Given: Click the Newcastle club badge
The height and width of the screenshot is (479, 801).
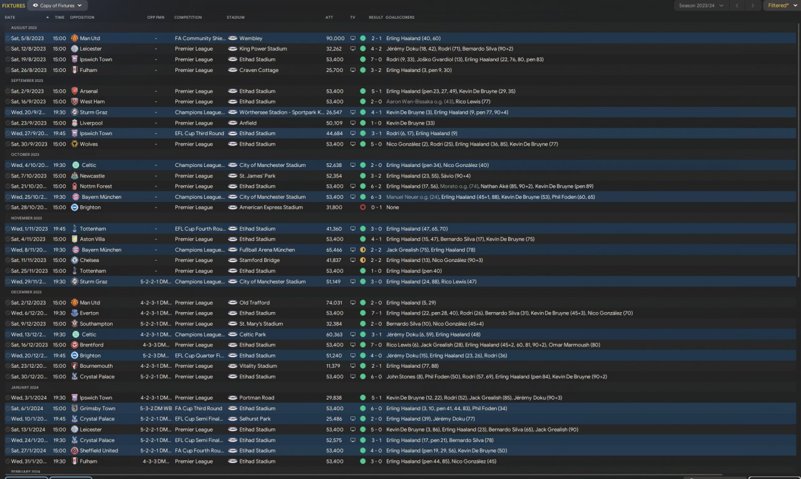Looking at the screenshot, I should pos(74,176).
